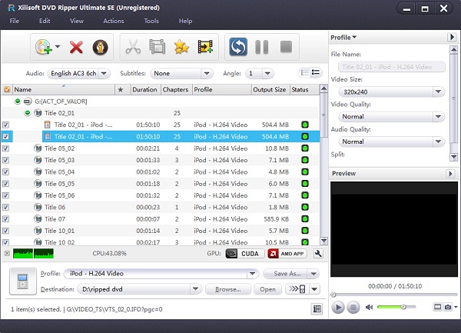Image resolution: width=461 pixels, height=333 pixels.
Task: Stop the preview playback
Action: pos(353,308)
